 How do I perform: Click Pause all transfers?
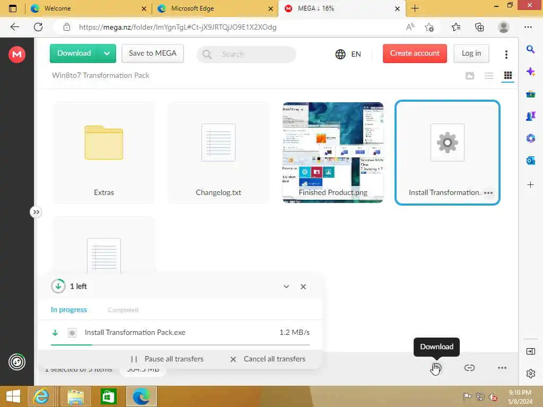coord(167,359)
